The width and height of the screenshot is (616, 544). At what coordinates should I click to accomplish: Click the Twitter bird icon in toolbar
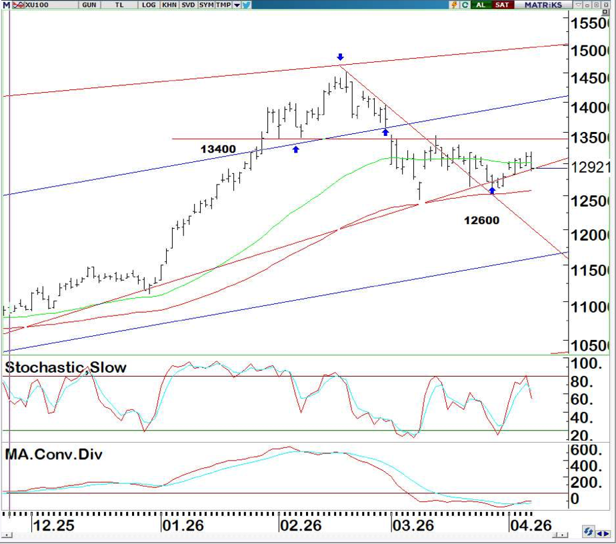[247, 5]
